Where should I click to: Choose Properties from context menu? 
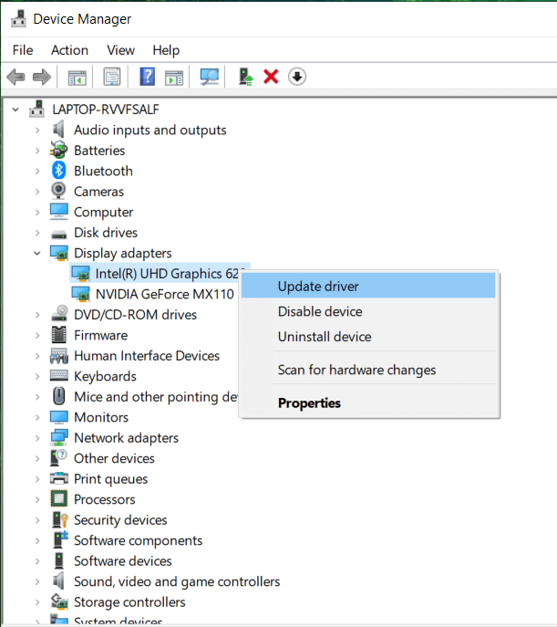368,402
